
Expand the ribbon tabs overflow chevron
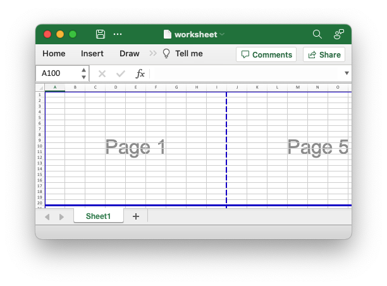153,54
